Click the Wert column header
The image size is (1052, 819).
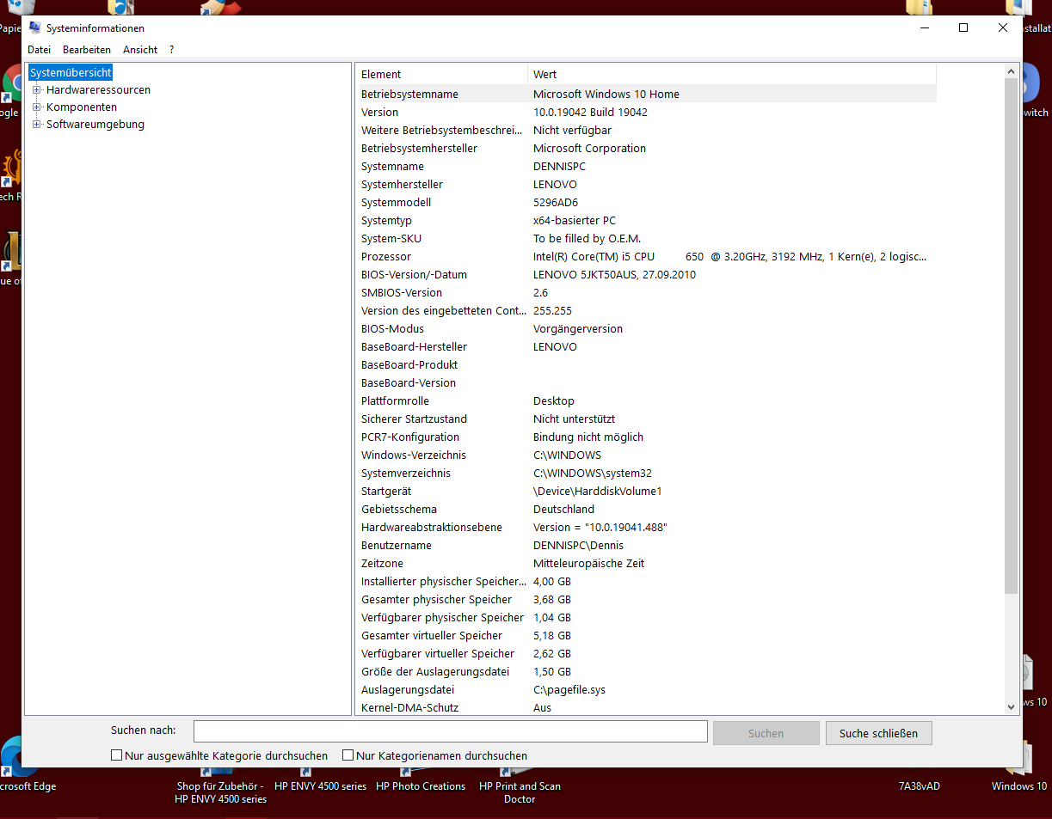pos(732,75)
